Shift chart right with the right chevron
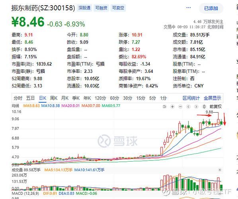Viewport: 238px width, 199px height. (x=196, y=107)
